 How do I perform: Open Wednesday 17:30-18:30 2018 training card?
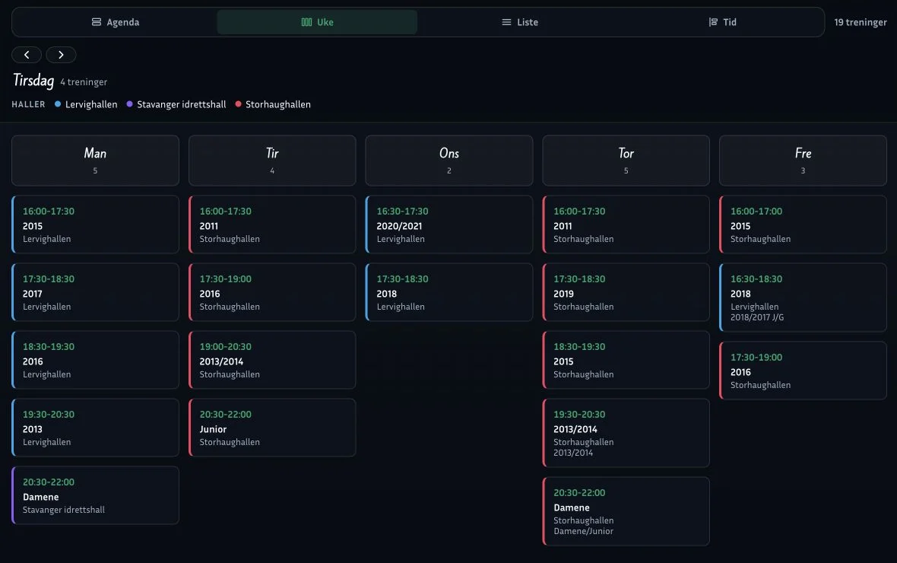coord(449,292)
